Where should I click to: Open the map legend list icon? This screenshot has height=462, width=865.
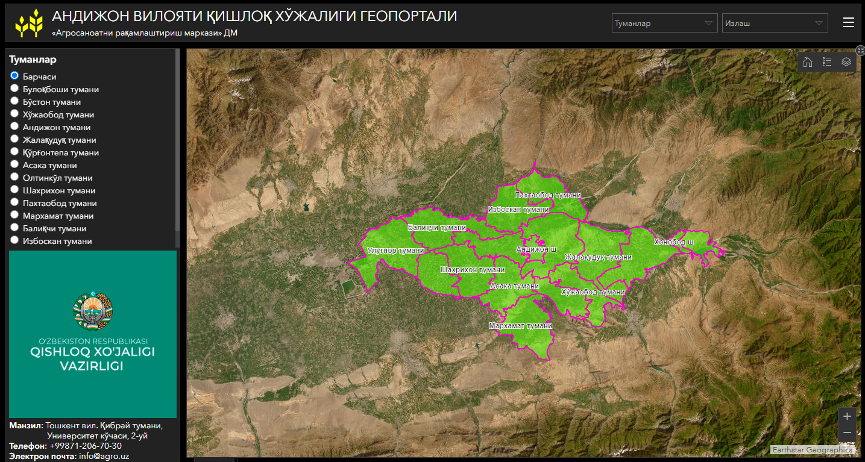click(x=827, y=62)
